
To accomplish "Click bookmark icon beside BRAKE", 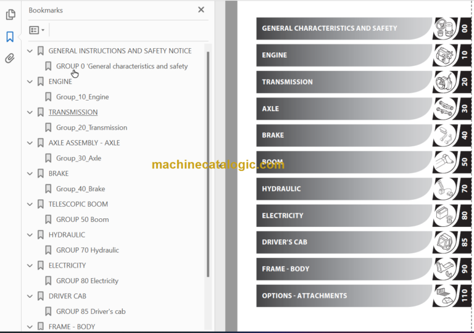I will (41, 173).
